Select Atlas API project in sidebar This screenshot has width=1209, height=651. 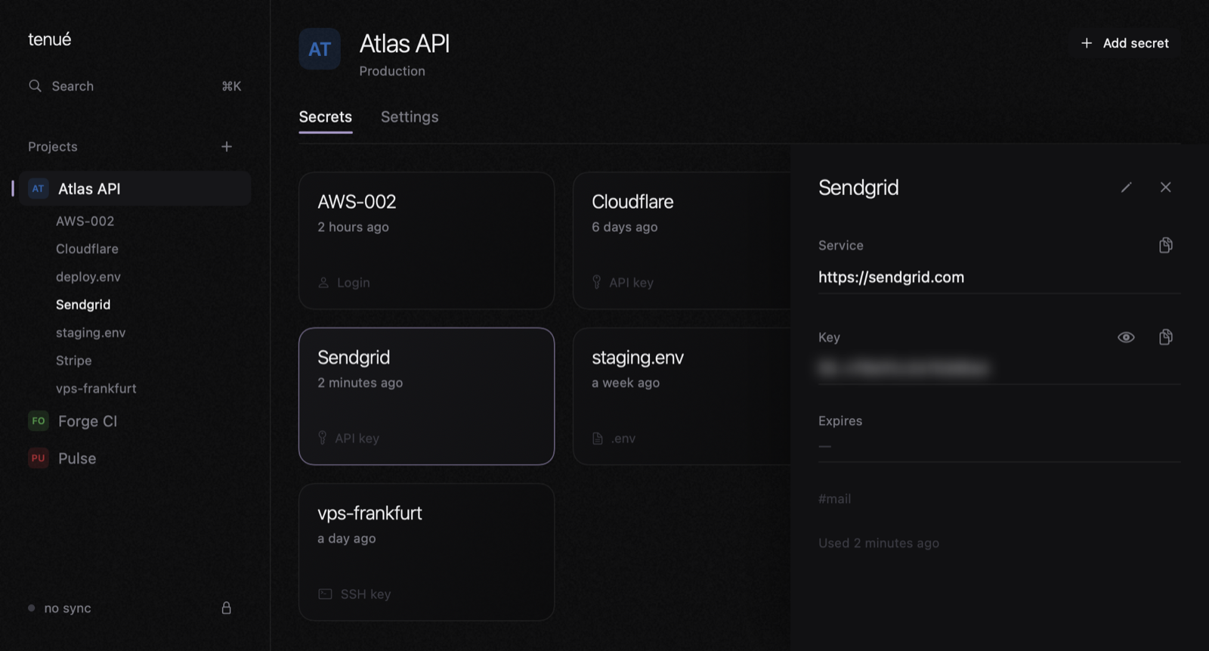click(136, 189)
